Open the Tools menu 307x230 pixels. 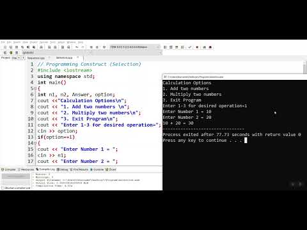click(x=53, y=42)
